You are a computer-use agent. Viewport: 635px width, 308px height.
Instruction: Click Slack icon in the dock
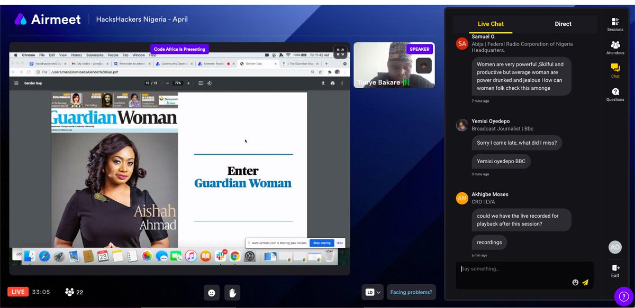coord(221,256)
